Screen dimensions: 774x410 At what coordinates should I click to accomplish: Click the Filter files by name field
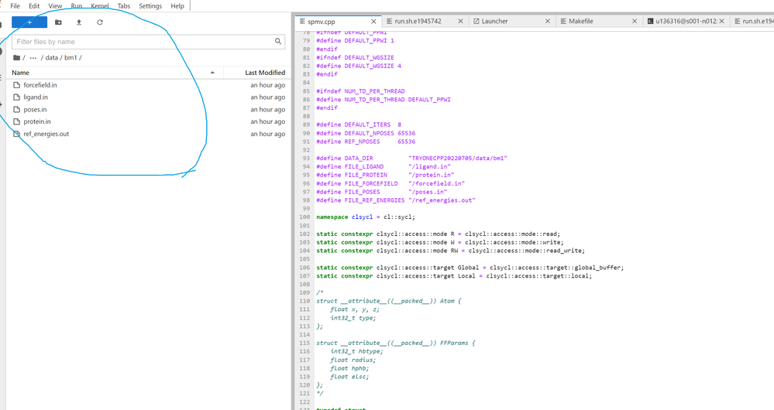pos(139,42)
